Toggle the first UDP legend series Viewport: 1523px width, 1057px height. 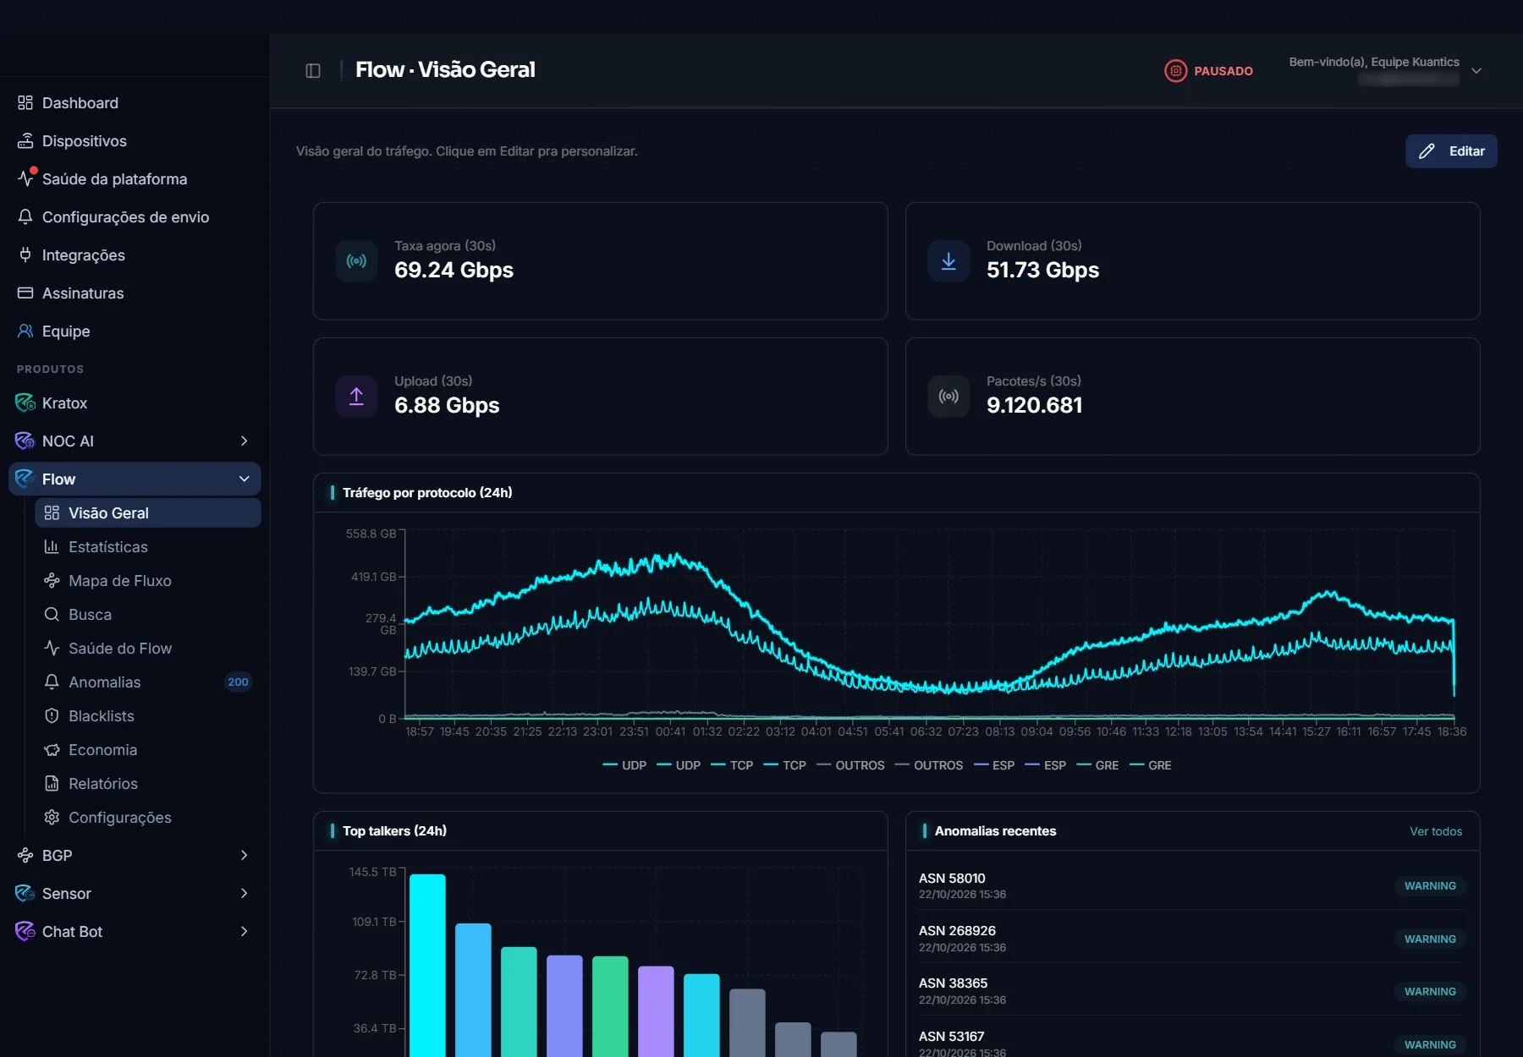tap(624, 765)
